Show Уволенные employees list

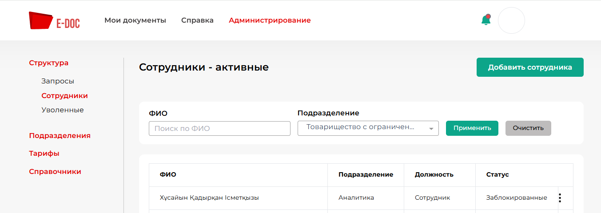pyautogui.click(x=63, y=110)
